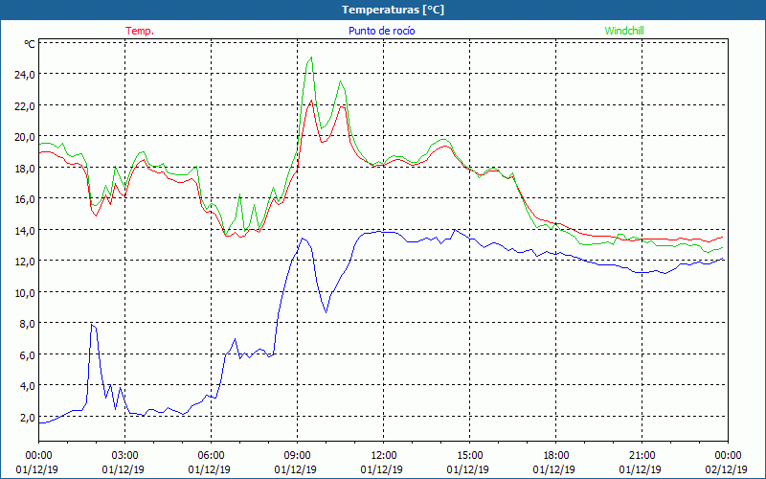The image size is (766, 479).
Task: Click the '24,0' y-axis value
Action: (x=26, y=75)
